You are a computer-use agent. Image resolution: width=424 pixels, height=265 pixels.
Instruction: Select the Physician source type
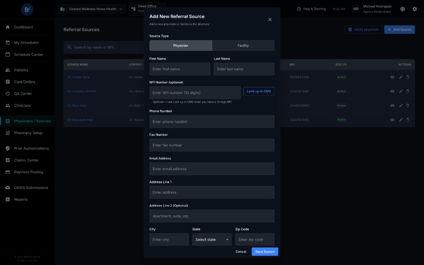pos(181,46)
